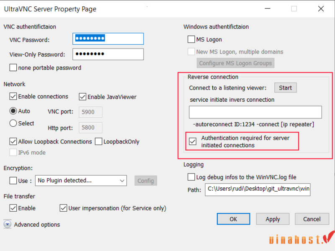The image size is (335, 251).
Task: Toggle the none portable password checkbox
Action: [13, 68]
